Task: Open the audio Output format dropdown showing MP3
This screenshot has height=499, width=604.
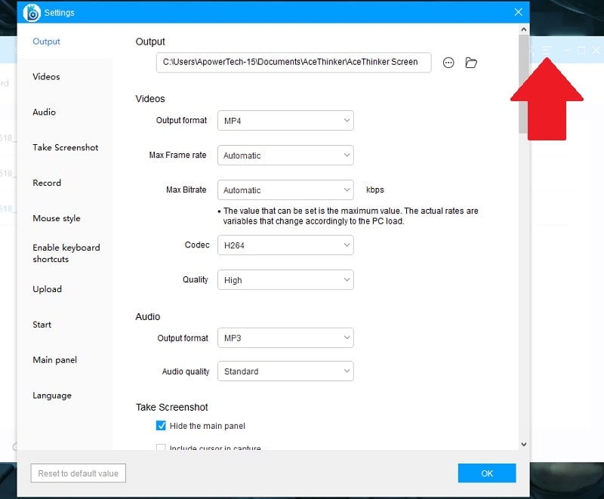Action: pyautogui.click(x=285, y=337)
